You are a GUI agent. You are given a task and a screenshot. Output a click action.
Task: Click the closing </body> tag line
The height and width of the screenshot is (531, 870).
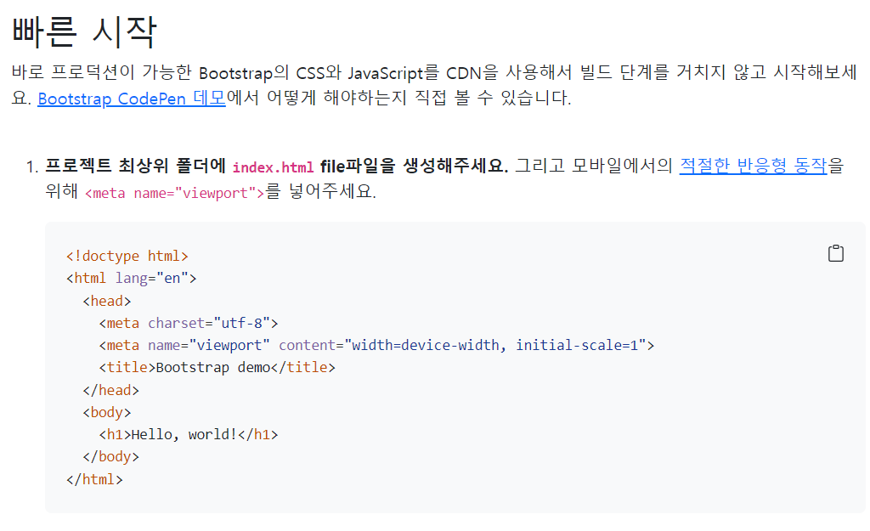point(110,456)
